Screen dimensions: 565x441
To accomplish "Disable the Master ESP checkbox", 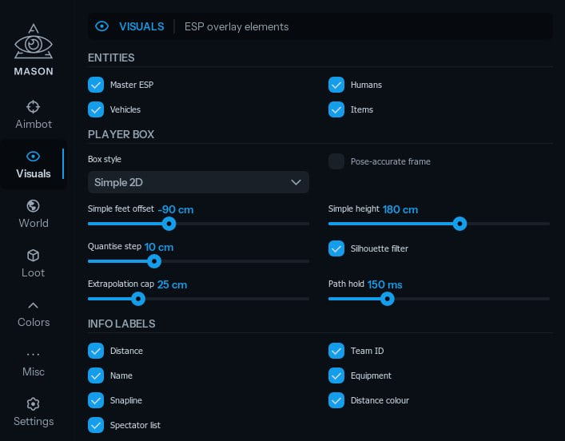I will pos(96,85).
